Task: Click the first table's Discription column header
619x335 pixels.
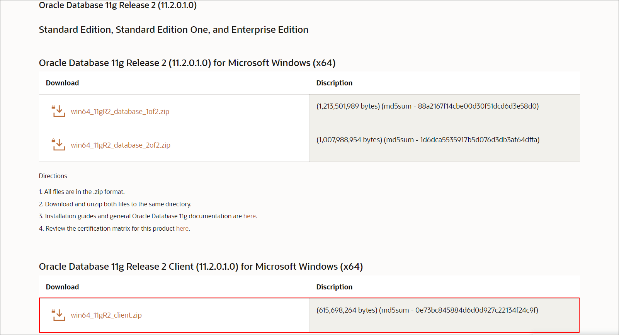Action: (x=334, y=83)
